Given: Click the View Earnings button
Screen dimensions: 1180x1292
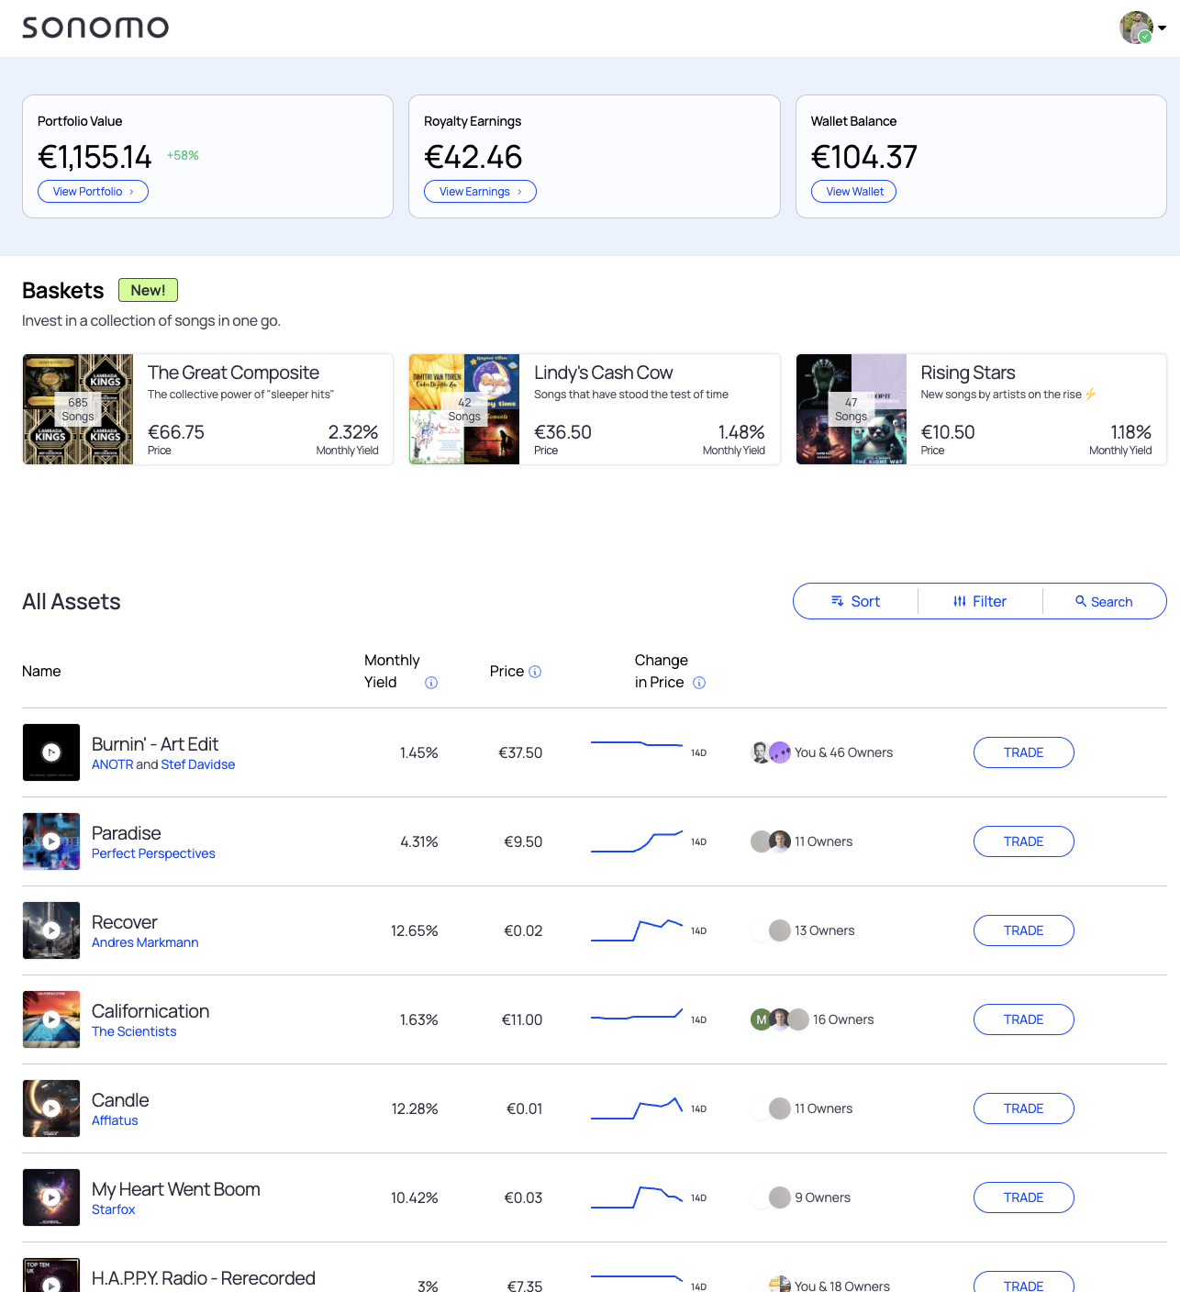Looking at the screenshot, I should click(480, 192).
